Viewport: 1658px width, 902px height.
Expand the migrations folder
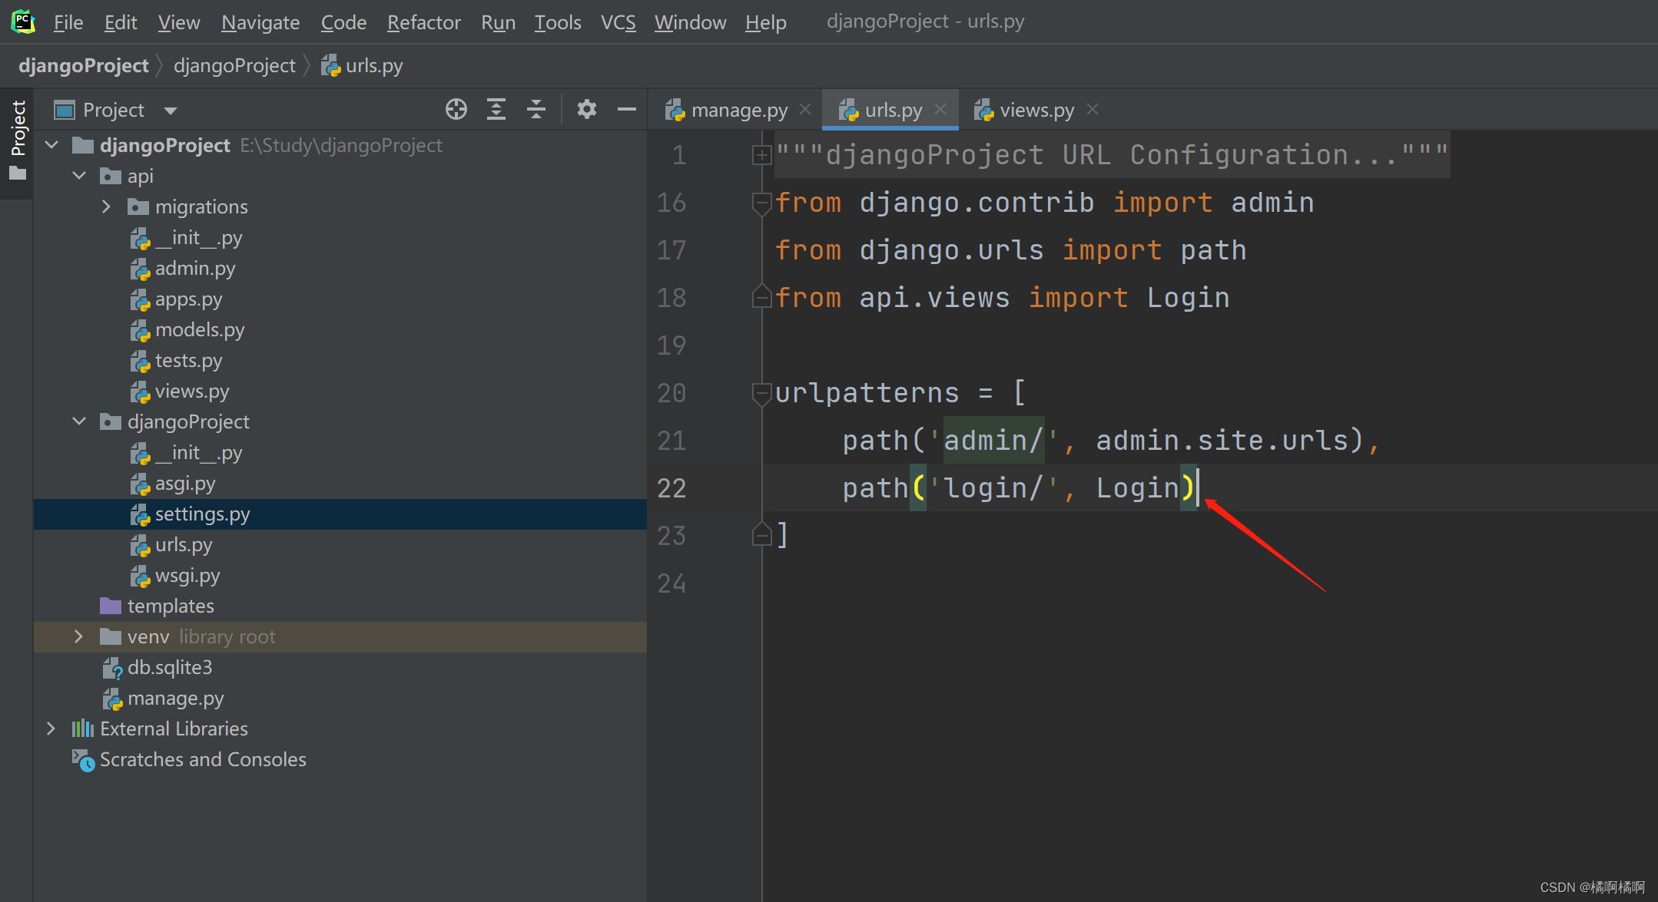(x=106, y=207)
